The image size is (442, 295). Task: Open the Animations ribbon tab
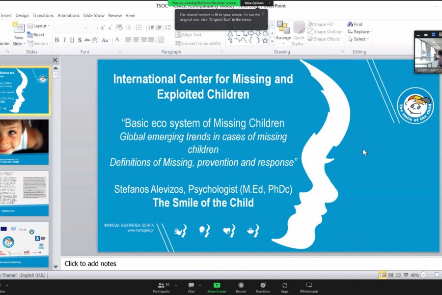tap(68, 16)
